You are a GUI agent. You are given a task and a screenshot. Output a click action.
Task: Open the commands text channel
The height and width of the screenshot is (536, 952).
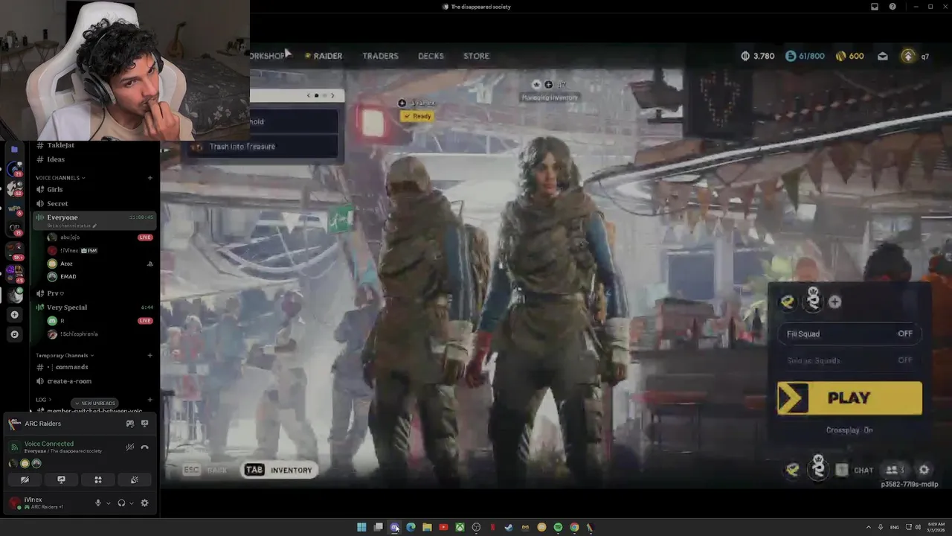[93, 367]
